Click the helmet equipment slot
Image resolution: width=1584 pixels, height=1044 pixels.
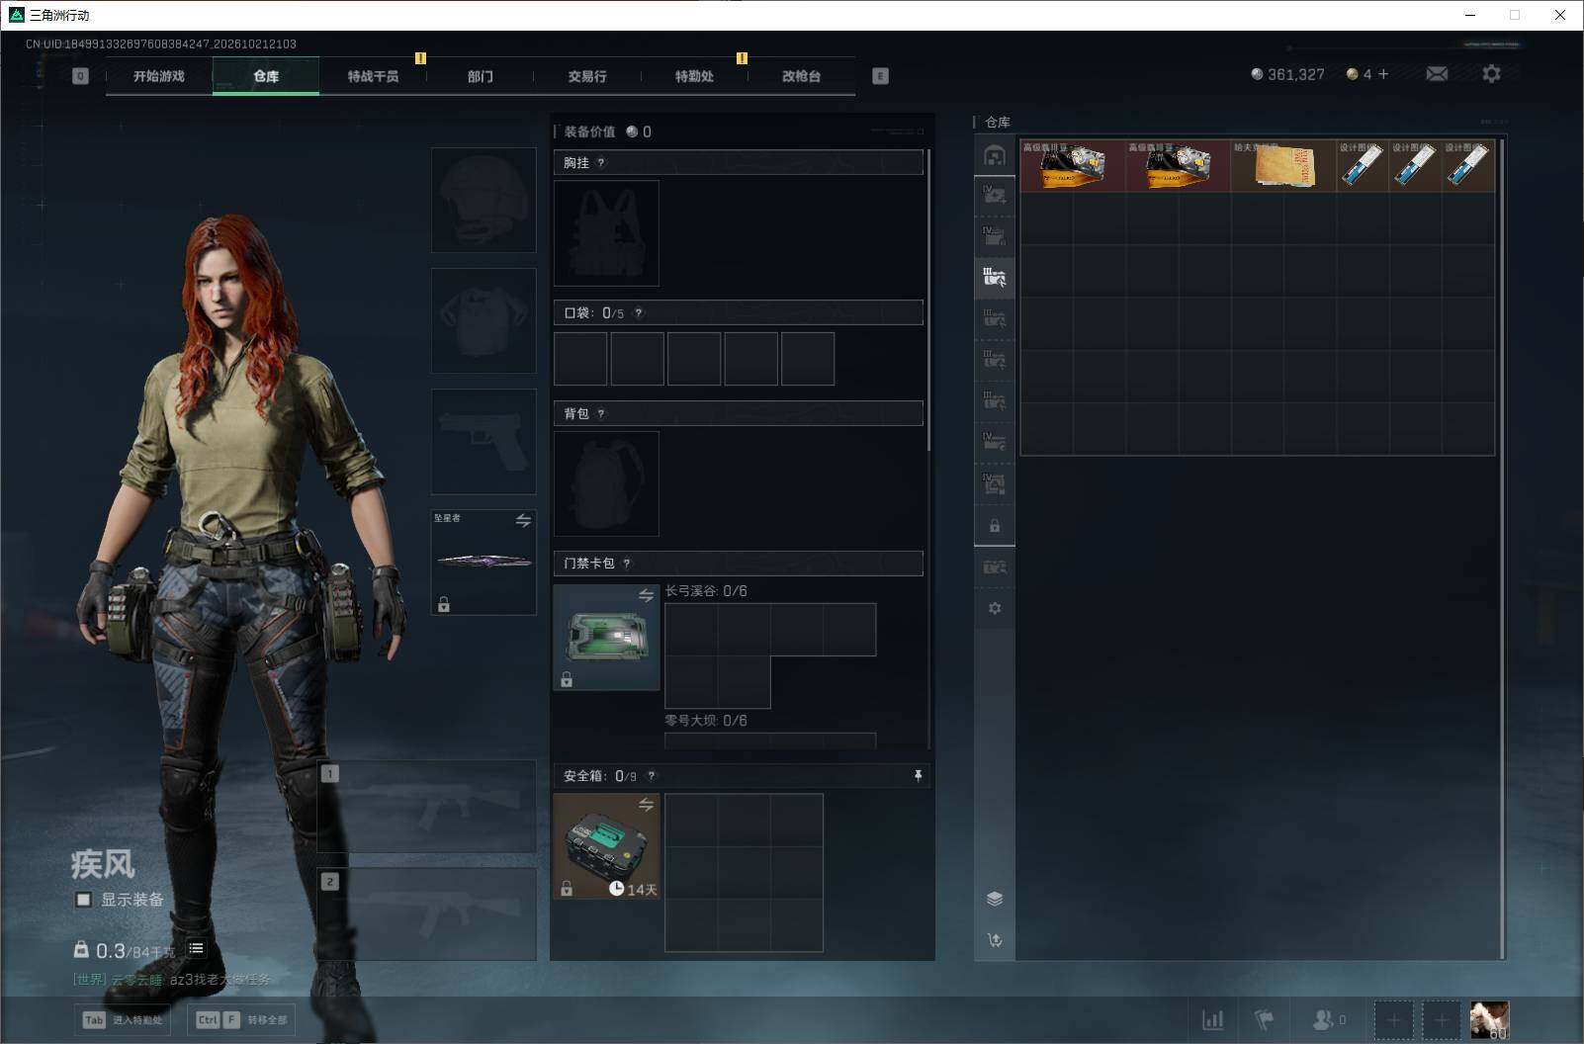pos(484,200)
